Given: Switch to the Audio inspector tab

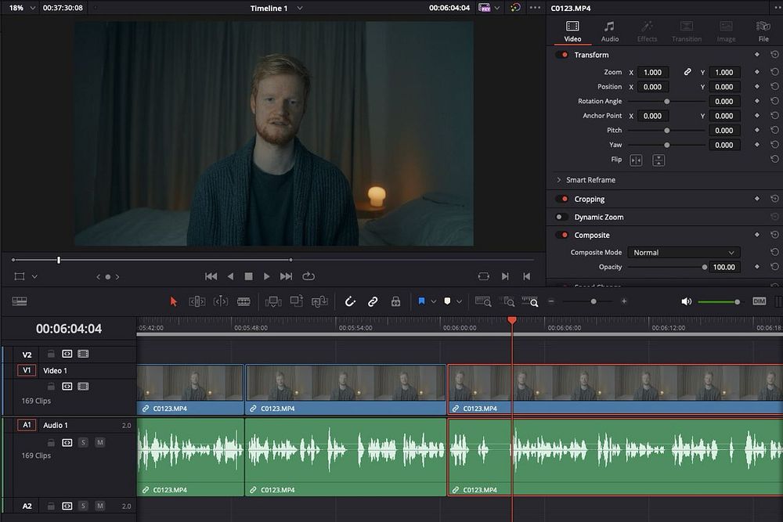Looking at the screenshot, I should pyautogui.click(x=609, y=31).
